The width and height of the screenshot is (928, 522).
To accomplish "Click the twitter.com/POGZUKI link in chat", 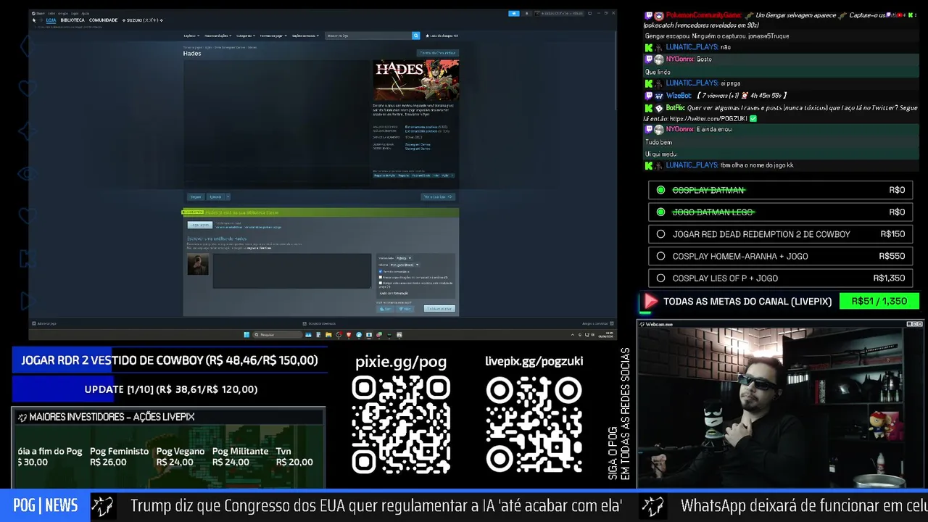I will click(708, 118).
